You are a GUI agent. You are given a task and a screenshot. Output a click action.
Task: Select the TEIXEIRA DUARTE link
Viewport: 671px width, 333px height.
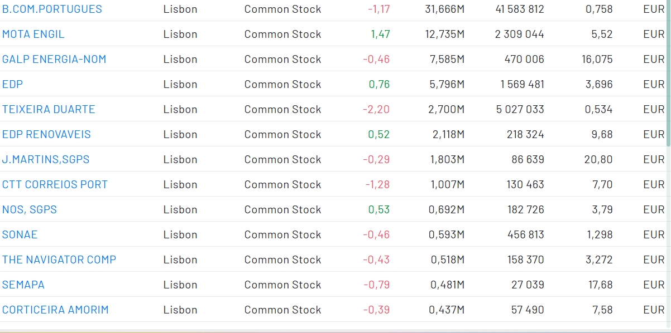(49, 109)
